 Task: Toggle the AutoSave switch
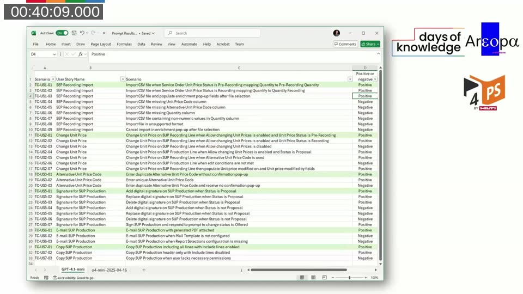(x=62, y=33)
